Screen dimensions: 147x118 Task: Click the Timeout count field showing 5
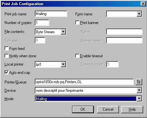112,64
